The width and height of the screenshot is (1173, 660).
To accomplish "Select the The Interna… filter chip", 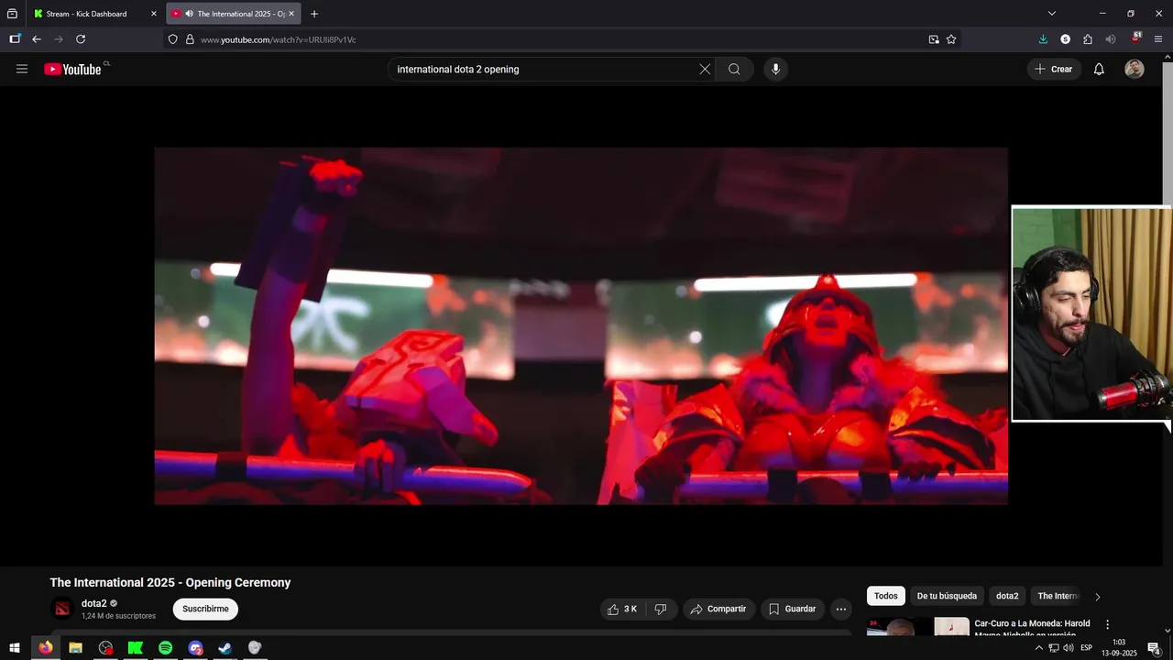I will pyautogui.click(x=1058, y=596).
